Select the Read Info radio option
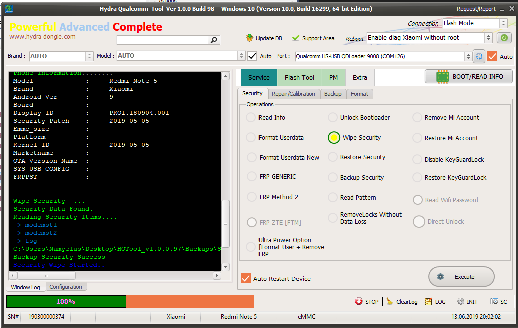This screenshot has height=328, width=518. (x=251, y=117)
